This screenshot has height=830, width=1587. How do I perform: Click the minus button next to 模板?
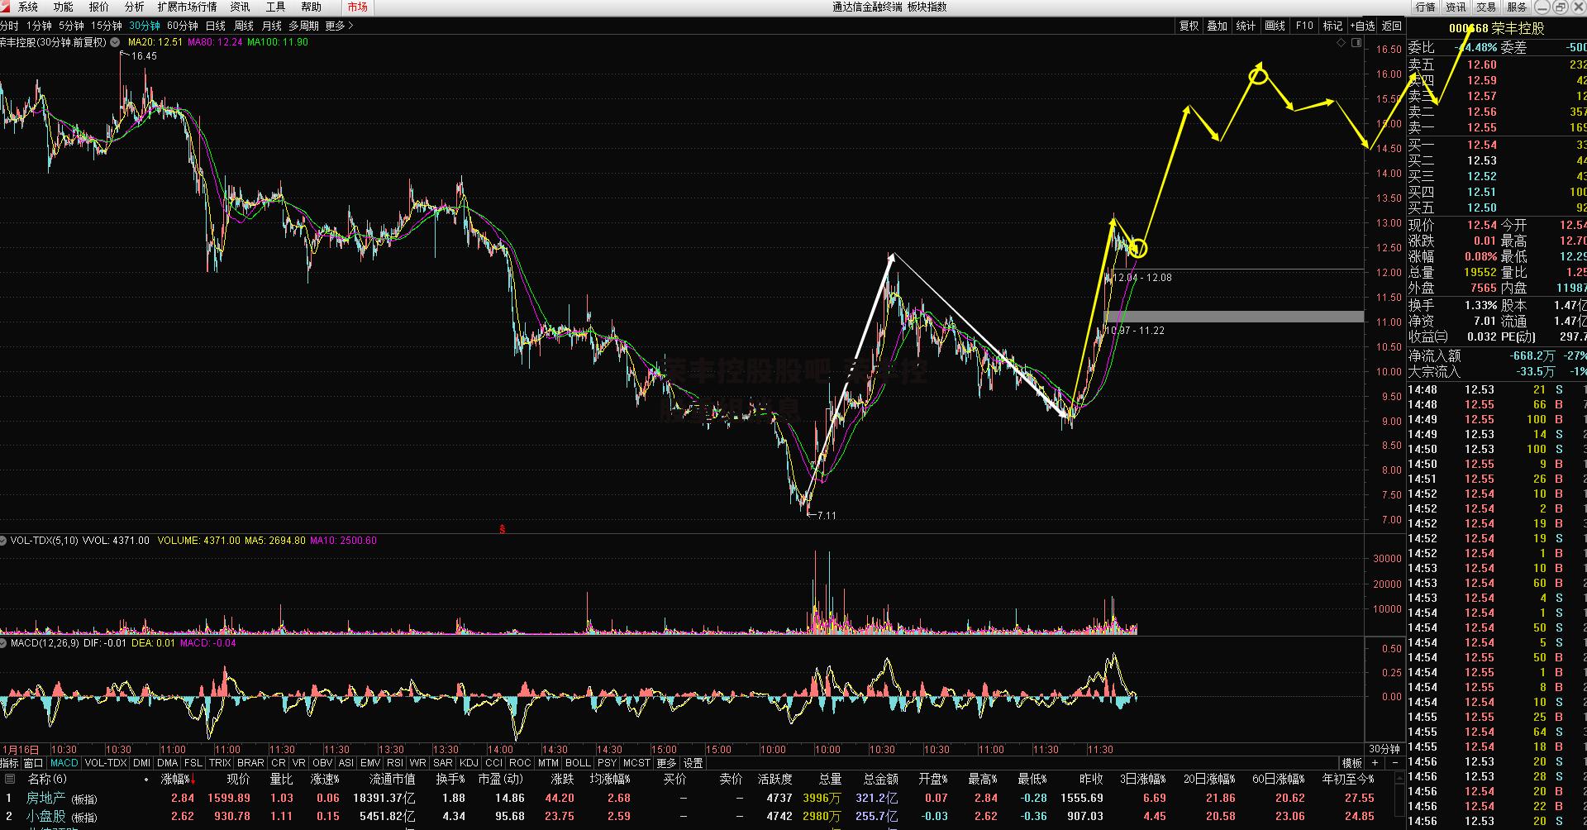[x=1394, y=763]
